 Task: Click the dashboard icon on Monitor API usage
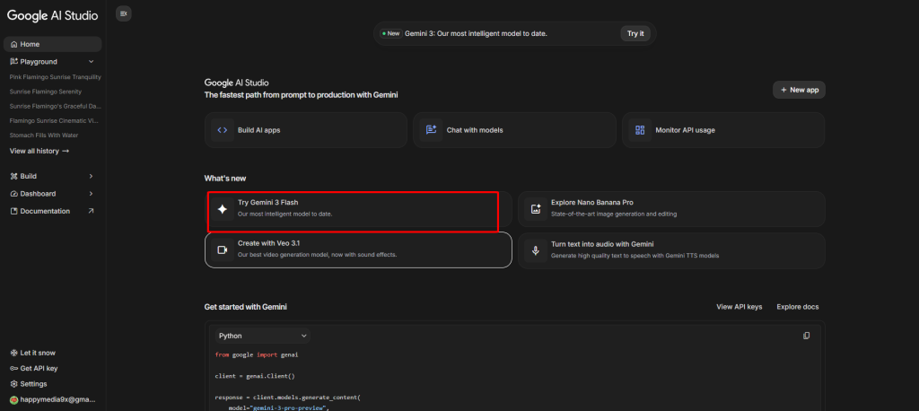coord(640,130)
